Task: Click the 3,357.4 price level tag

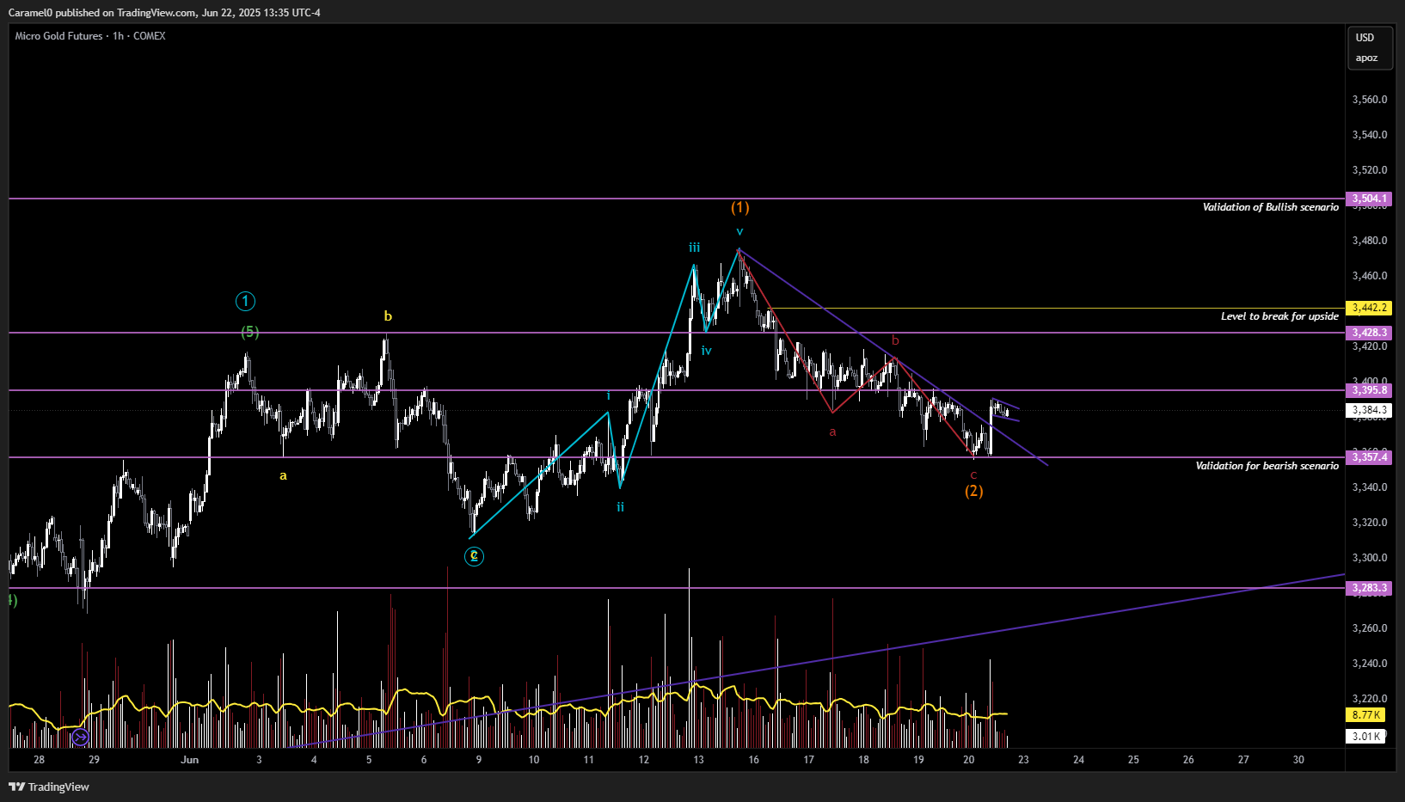Action: coord(1369,457)
